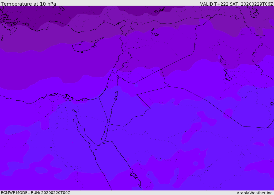
Task: Click Lake Tharthar in Iraq
Action: (x=223, y=60)
